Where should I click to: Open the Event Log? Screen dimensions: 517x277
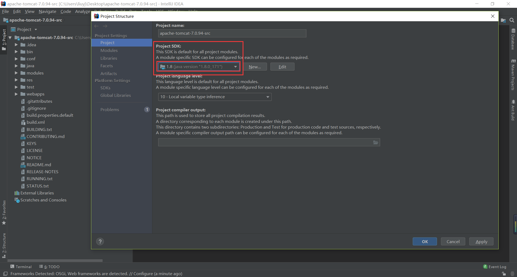495,267
